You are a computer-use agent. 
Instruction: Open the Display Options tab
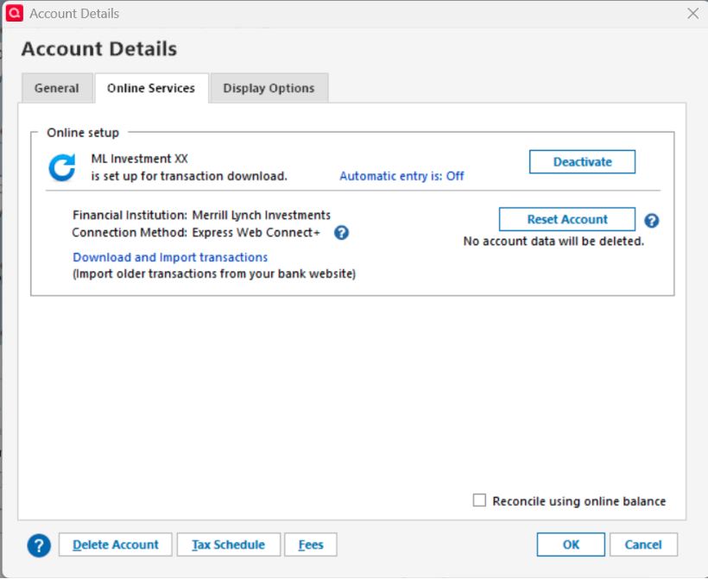[269, 88]
